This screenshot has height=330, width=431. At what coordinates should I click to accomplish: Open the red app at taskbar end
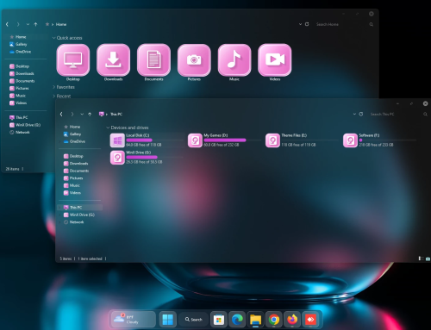pyautogui.click(x=310, y=320)
